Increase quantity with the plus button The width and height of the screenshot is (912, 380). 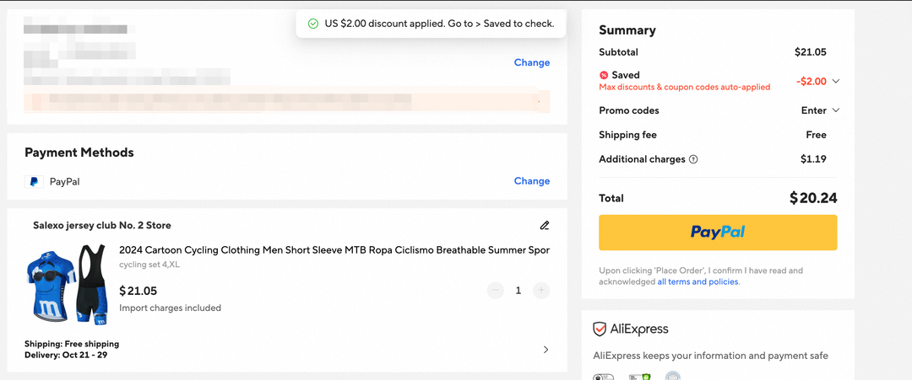click(541, 291)
